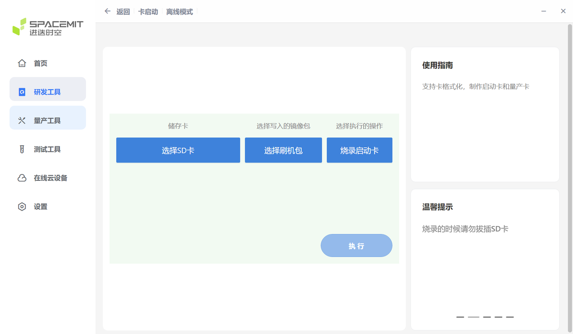Open the 测试工具 test tool icon

pyautogui.click(x=22, y=149)
